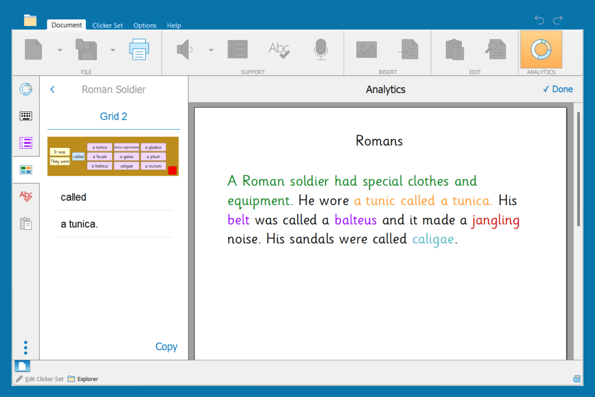Open the Clicker Set tab
The width and height of the screenshot is (595, 397).
pyautogui.click(x=107, y=25)
